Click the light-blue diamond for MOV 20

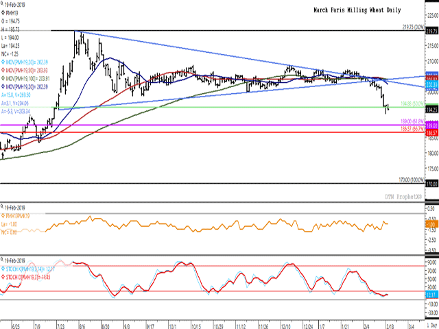[3, 62]
